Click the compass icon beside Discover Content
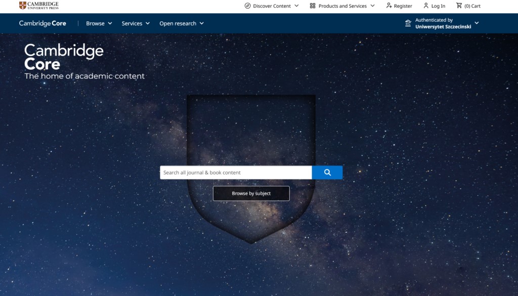 point(247,6)
